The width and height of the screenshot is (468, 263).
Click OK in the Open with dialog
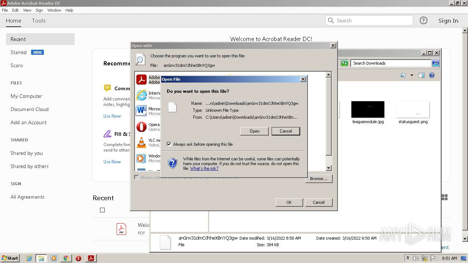[289, 202]
